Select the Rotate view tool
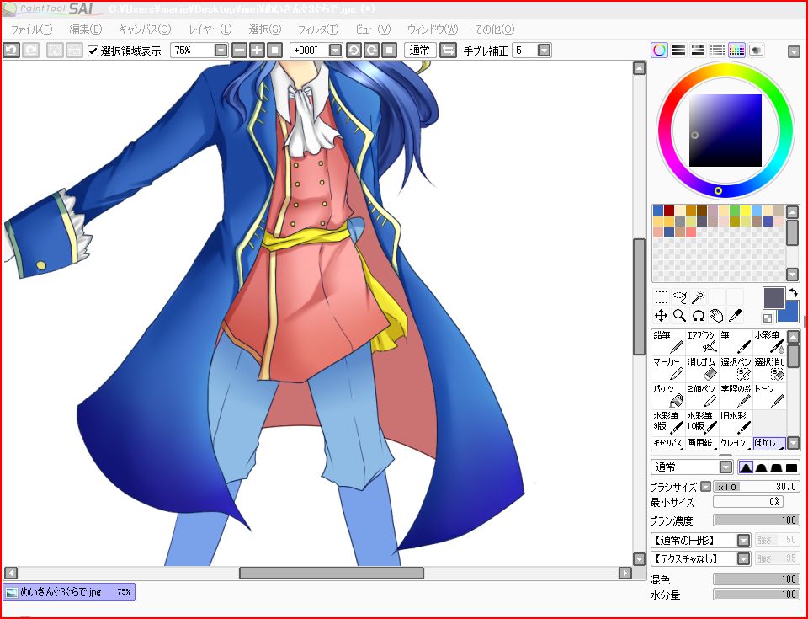 pos(699,315)
